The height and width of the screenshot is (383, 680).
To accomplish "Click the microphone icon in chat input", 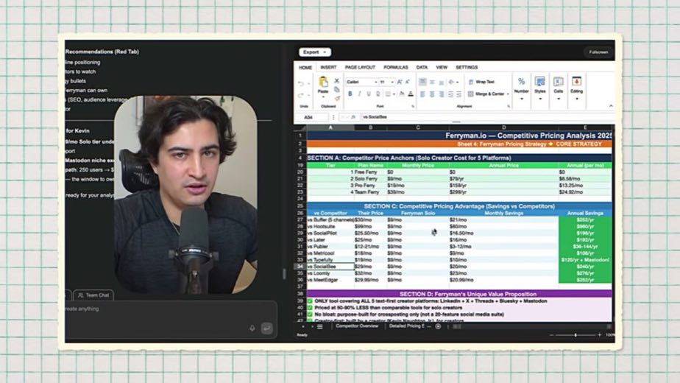I will 252,328.
